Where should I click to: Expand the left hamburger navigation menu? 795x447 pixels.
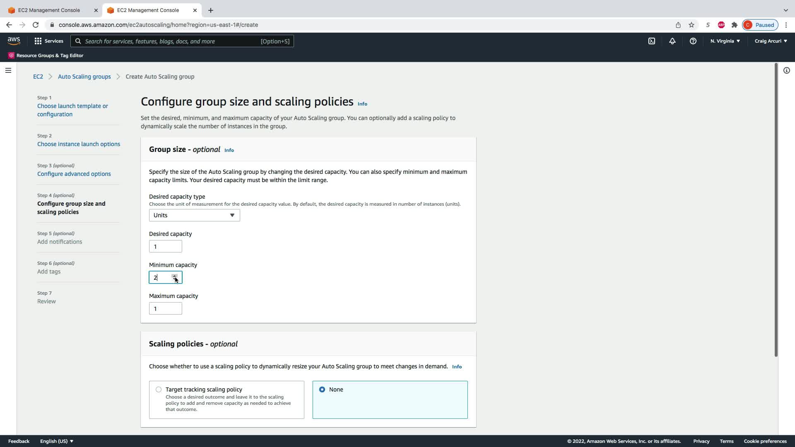[8, 70]
